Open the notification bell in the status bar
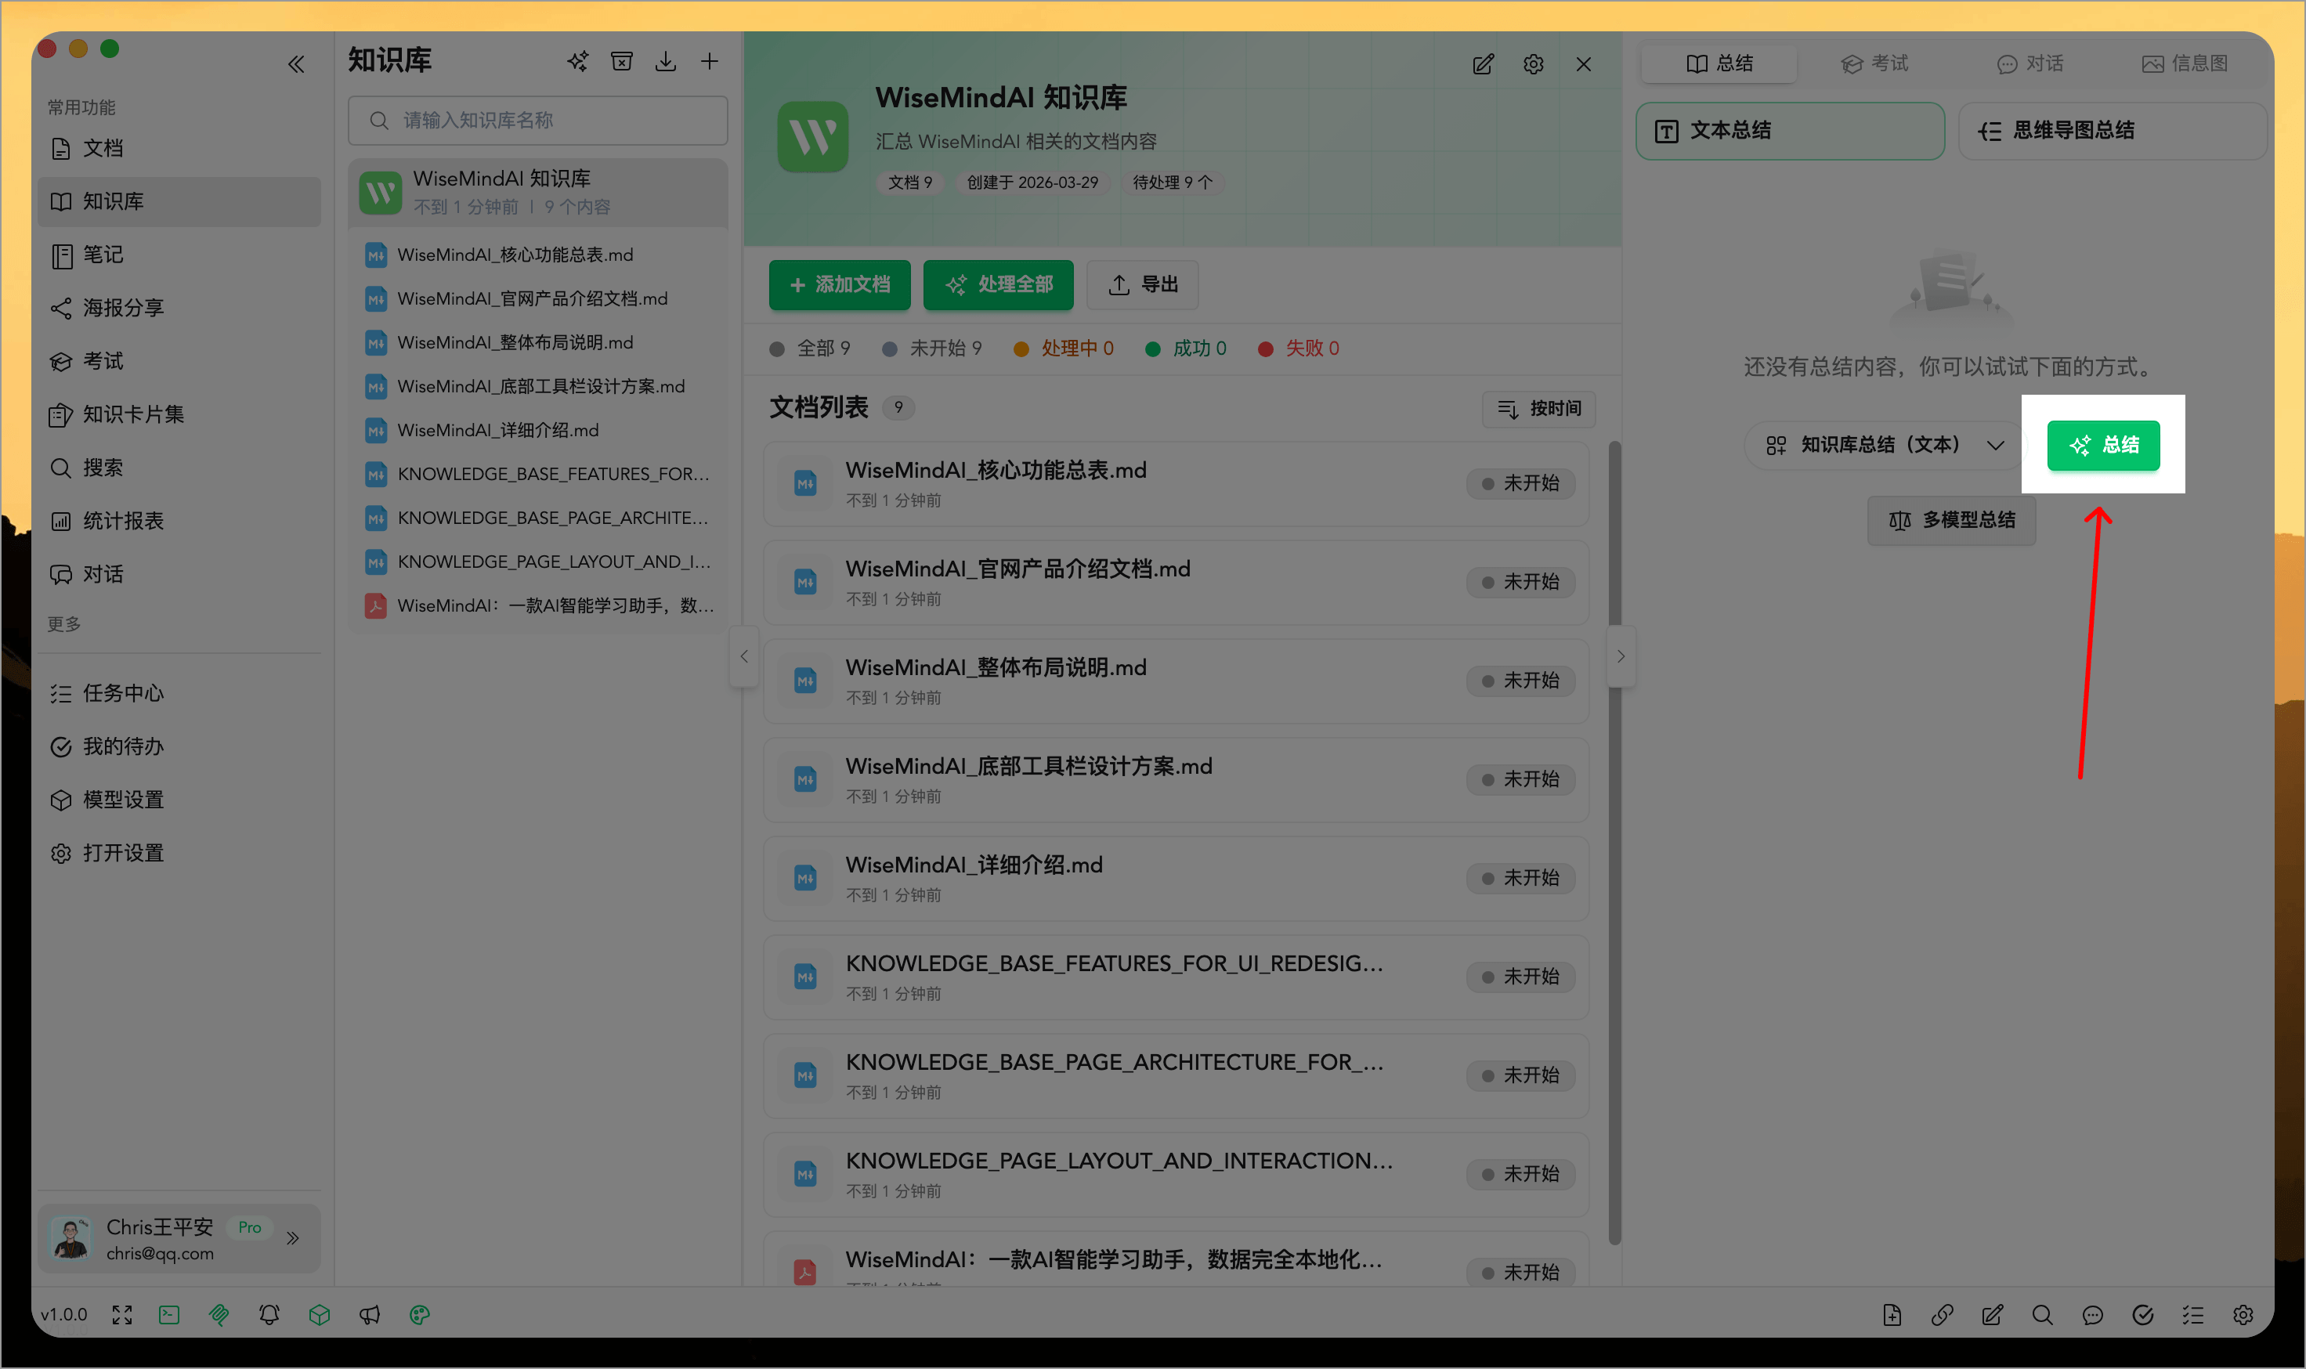This screenshot has height=1369, width=2306. (269, 1315)
